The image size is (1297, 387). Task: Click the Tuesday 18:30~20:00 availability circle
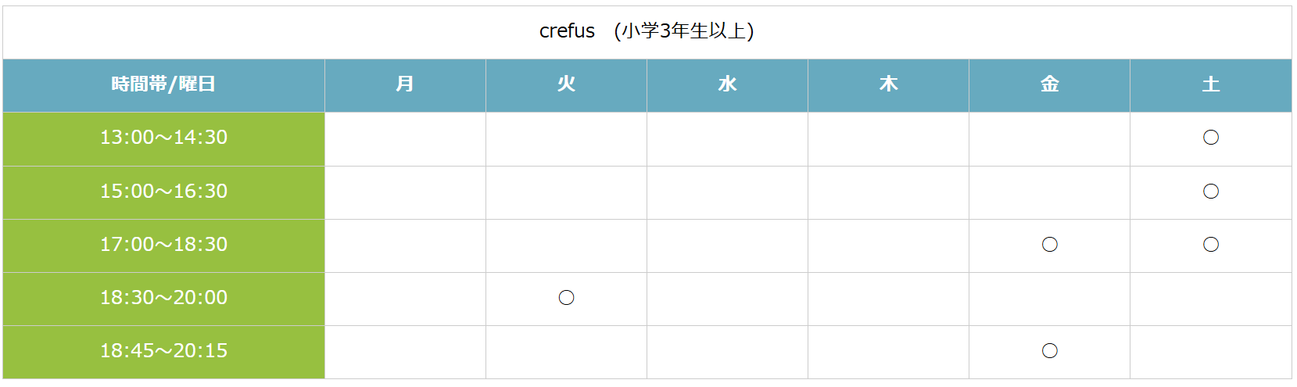pyautogui.click(x=566, y=298)
